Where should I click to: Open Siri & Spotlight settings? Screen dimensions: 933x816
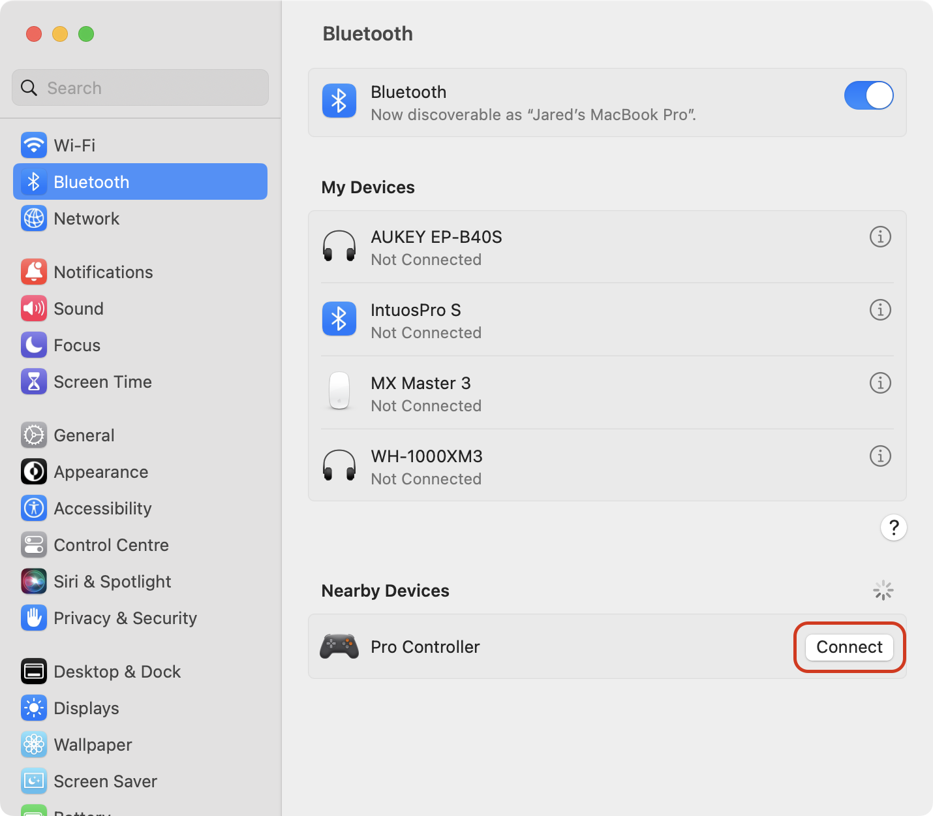(x=112, y=581)
